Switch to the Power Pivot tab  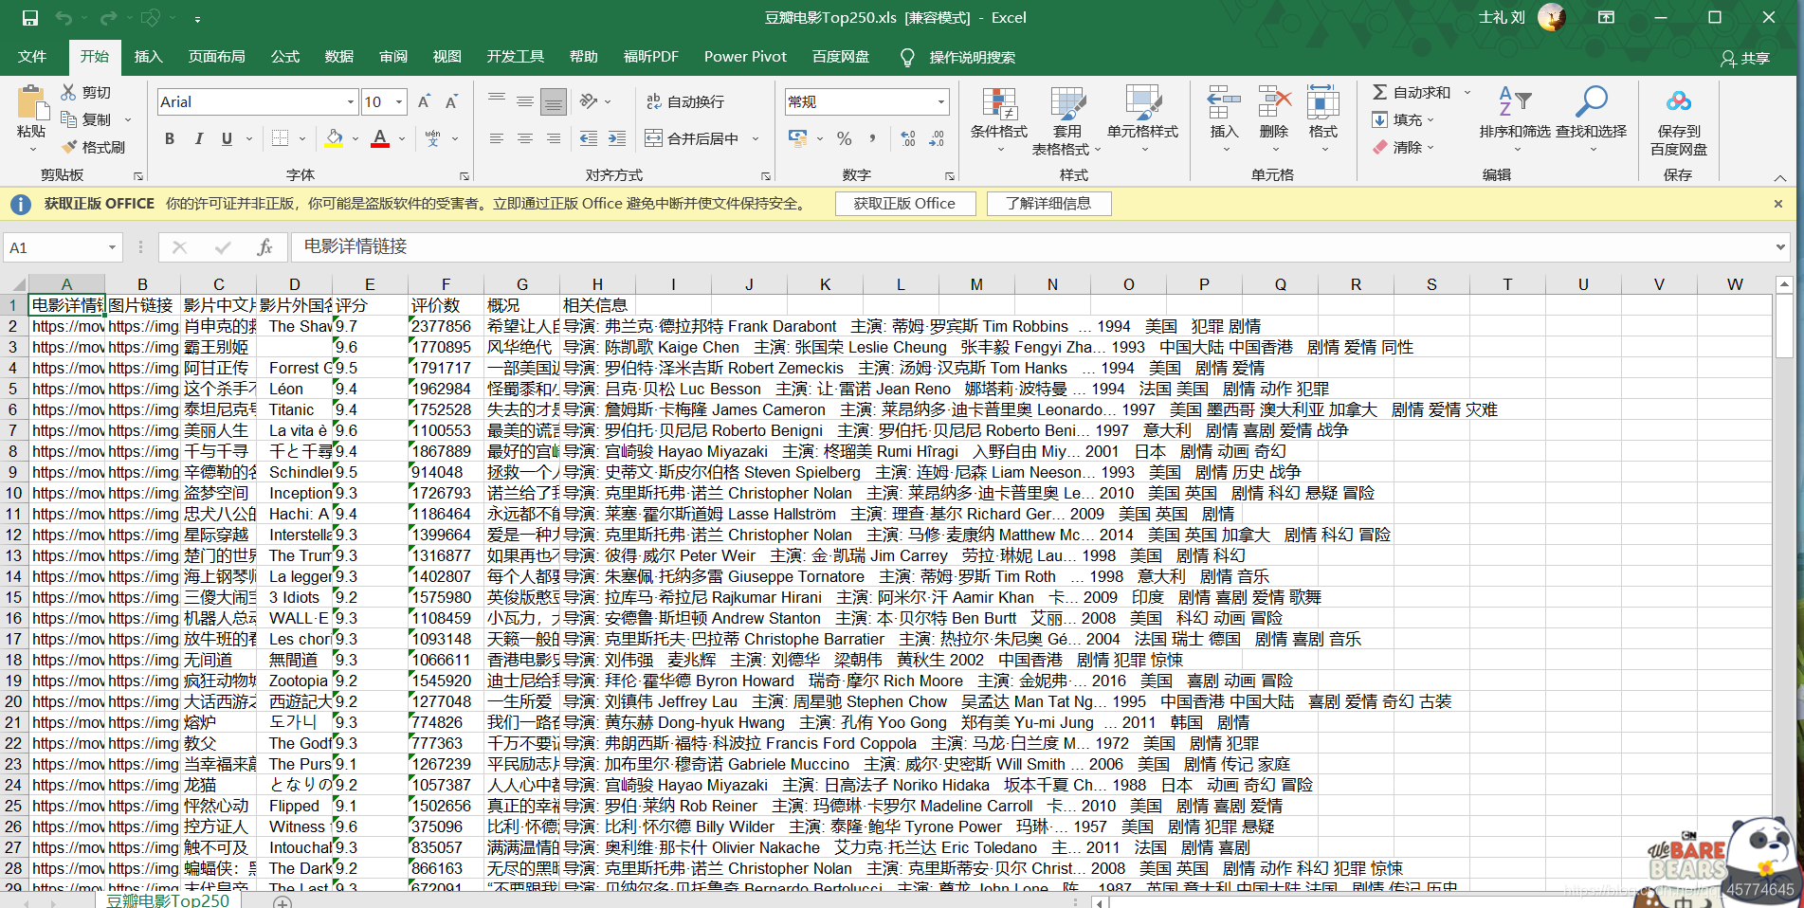tap(746, 57)
